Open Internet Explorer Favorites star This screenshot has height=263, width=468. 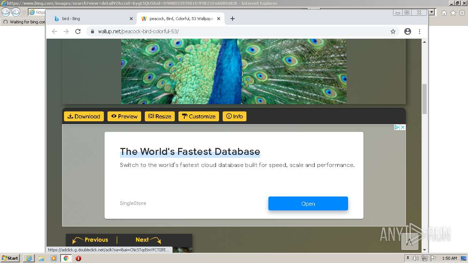point(453,13)
